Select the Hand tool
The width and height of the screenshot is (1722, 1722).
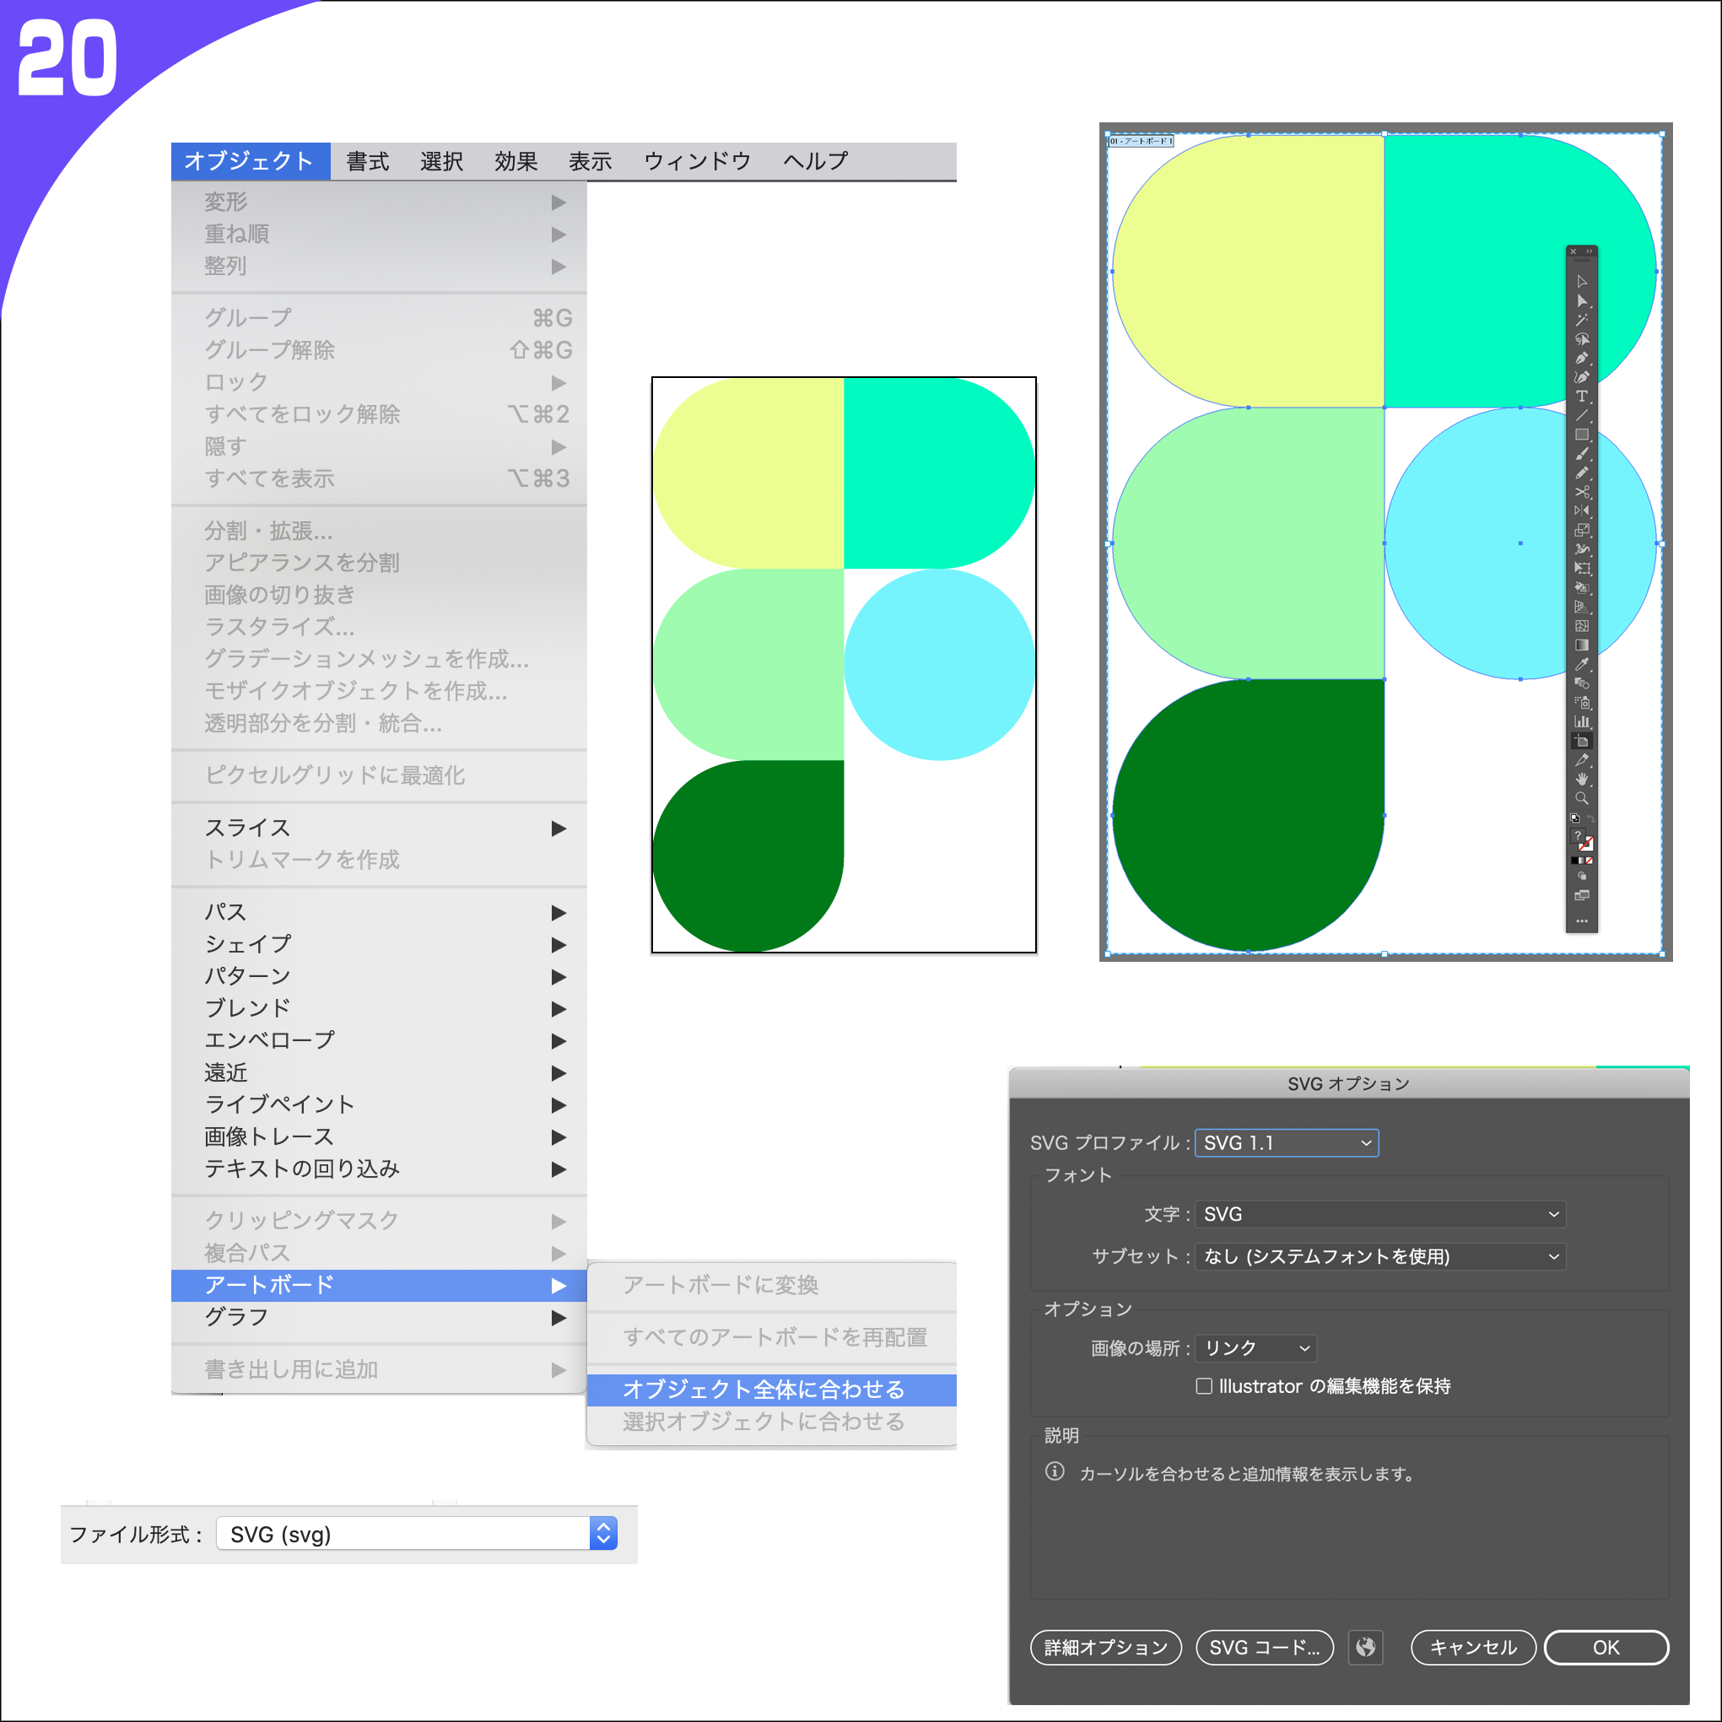pyautogui.click(x=1581, y=779)
